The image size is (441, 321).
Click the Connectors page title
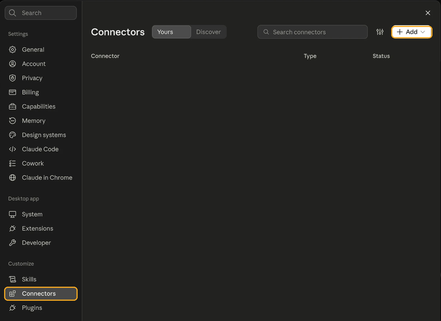click(118, 32)
